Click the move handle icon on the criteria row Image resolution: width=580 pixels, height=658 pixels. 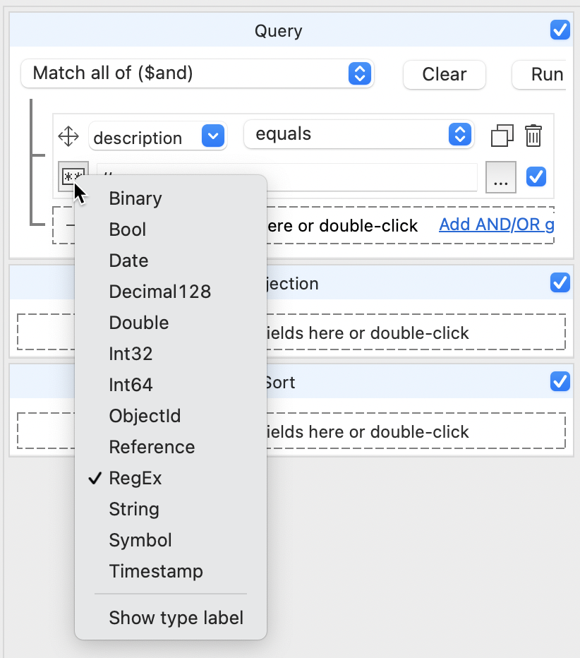(68, 136)
